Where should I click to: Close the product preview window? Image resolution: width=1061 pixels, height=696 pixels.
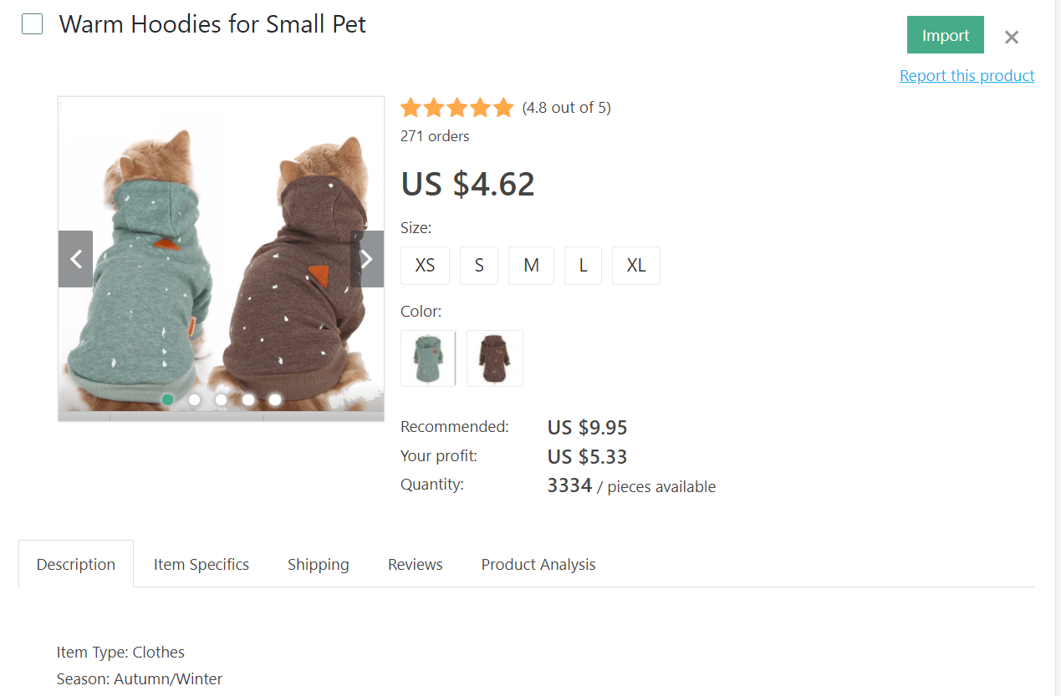(1011, 37)
